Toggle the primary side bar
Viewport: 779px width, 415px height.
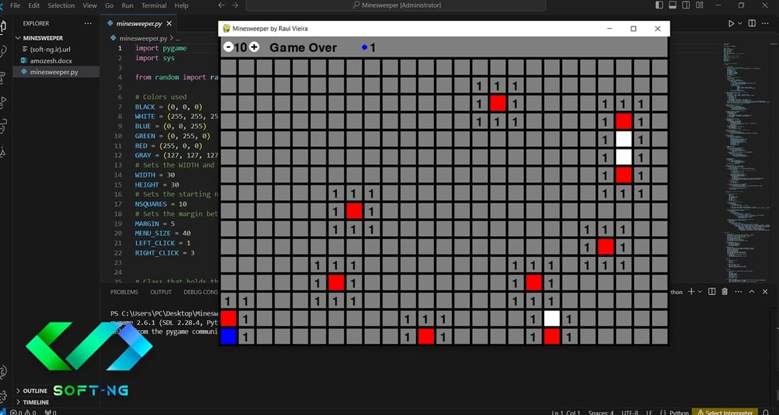[x=660, y=5]
